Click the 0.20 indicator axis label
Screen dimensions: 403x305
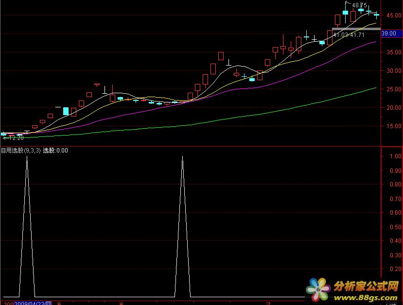tap(396, 269)
